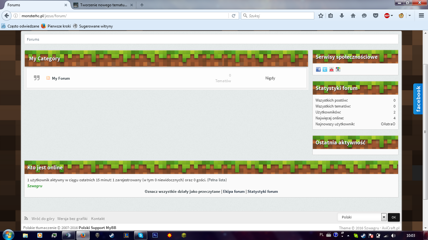428x240 pixels.
Task: Click Oznacz wszystkie działy jako przeczytane
Action: 182,192
